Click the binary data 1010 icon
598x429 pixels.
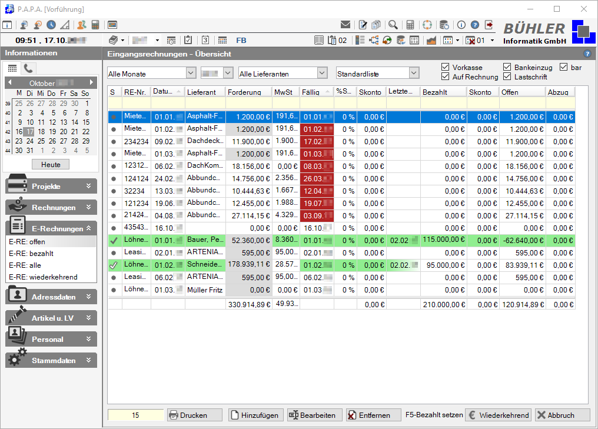click(x=414, y=40)
